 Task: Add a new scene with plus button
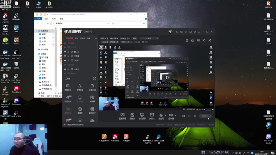click(96, 38)
